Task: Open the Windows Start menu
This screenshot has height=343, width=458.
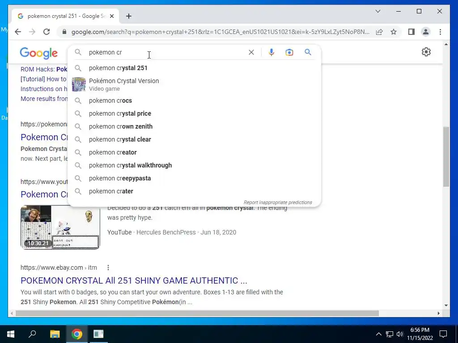Action: point(11,334)
